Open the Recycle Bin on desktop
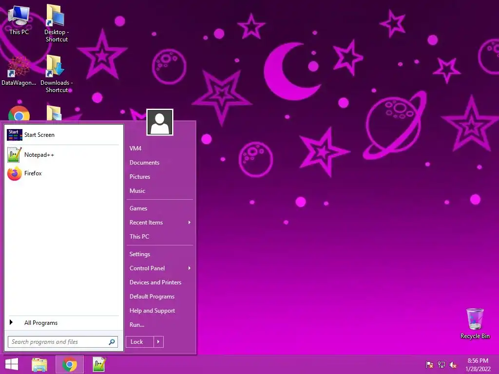 (475, 323)
